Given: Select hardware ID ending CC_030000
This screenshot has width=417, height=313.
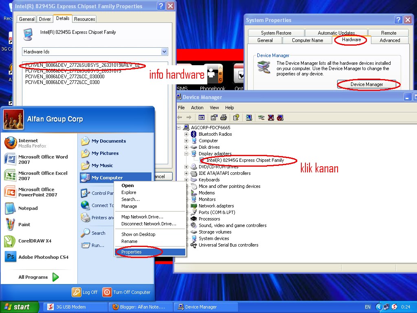Looking at the screenshot, I should click(65, 76).
